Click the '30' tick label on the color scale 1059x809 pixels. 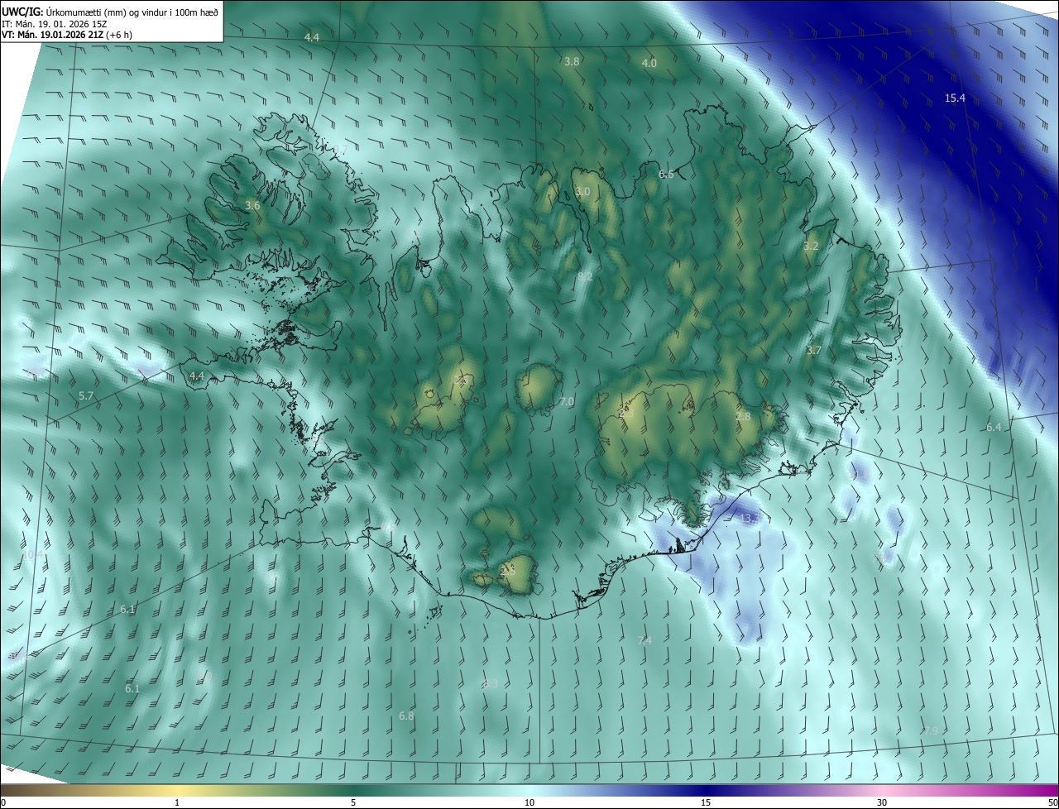click(882, 802)
